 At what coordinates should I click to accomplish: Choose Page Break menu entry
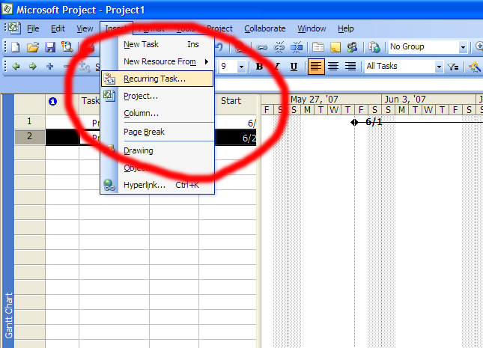point(157,132)
